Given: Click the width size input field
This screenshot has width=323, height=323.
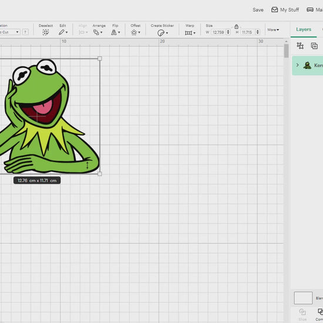Looking at the screenshot, I should (218, 32).
